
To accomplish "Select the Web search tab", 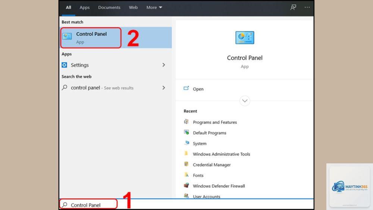I will [x=133, y=7].
